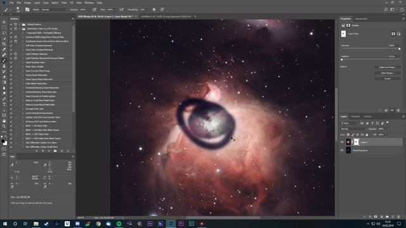The image size is (406, 228).
Task: Click create new set folder in Actions
Action: 55,151
